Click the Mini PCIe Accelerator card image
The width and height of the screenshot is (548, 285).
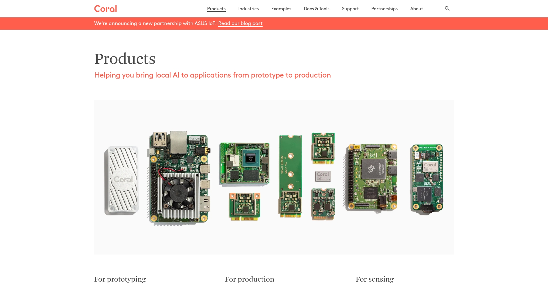click(245, 206)
